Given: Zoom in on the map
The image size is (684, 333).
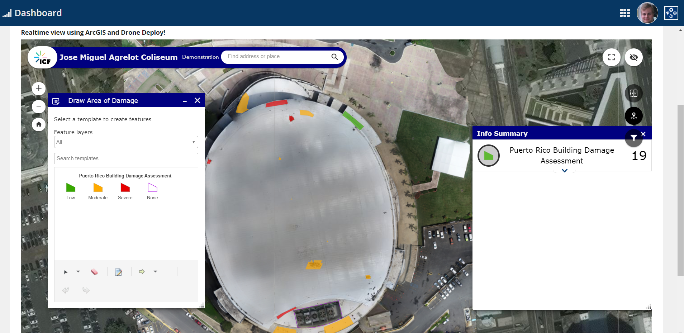Looking at the screenshot, I should (39, 88).
